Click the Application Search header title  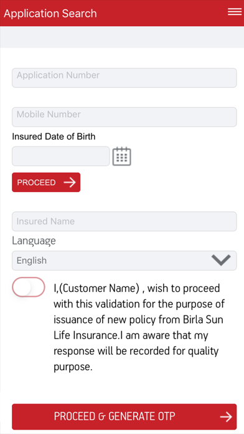pos(50,13)
